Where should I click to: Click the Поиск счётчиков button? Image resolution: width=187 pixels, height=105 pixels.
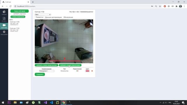(x=20, y=11)
